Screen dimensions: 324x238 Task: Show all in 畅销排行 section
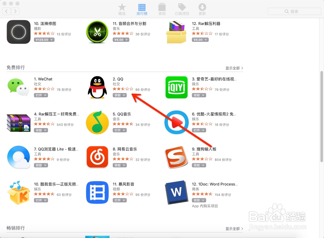pyautogui.click(x=234, y=229)
